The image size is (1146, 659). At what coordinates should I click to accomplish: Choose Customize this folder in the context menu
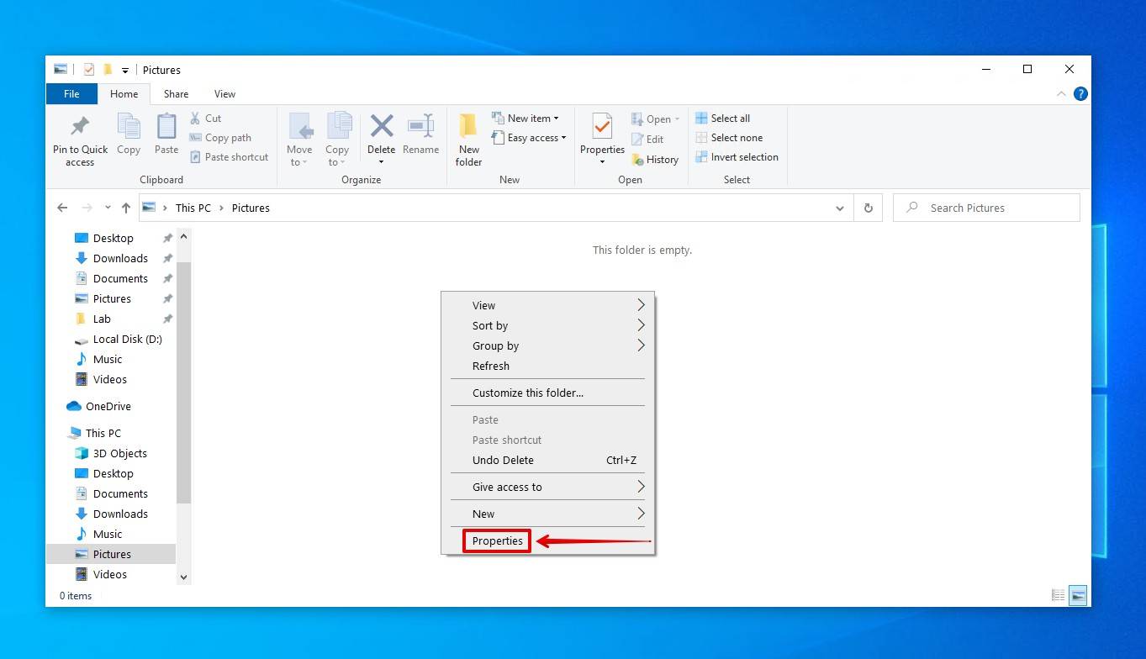click(x=527, y=393)
